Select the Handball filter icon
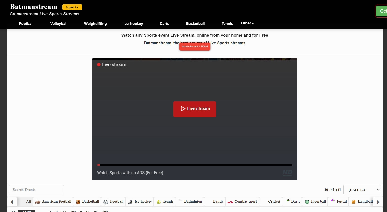The height and width of the screenshot is (212, 387). click(x=353, y=201)
